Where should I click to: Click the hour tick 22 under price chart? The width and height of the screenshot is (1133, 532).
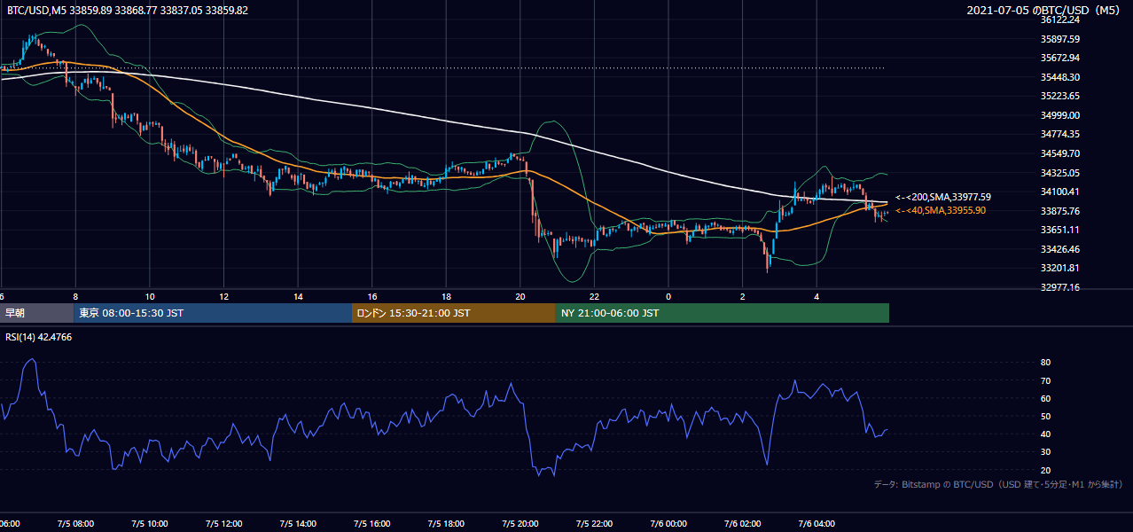pyautogui.click(x=594, y=297)
